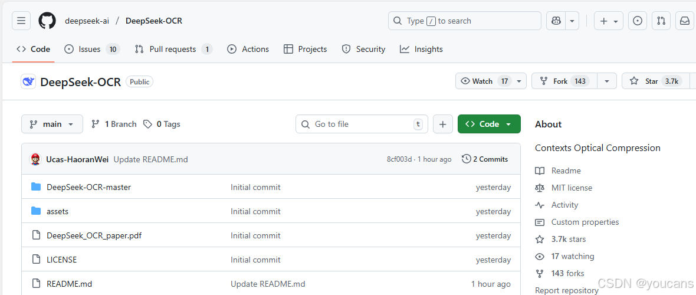This screenshot has height=295, width=696.
Task: Click the add file plus button
Action: pyautogui.click(x=442, y=124)
